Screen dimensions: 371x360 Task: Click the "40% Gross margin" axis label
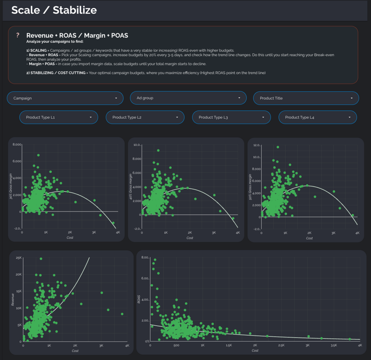tap(130, 187)
